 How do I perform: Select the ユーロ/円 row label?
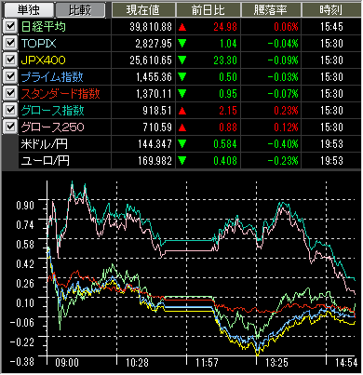point(45,161)
